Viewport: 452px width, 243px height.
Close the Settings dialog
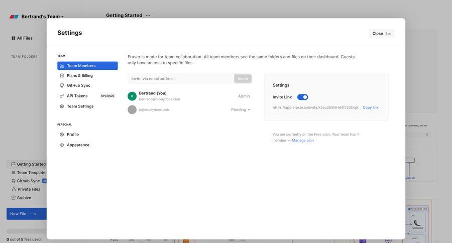click(381, 34)
